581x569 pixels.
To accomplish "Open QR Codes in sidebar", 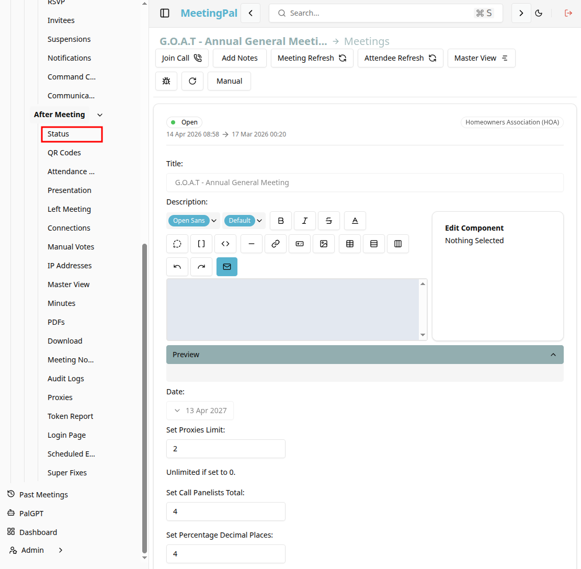I will click(64, 153).
